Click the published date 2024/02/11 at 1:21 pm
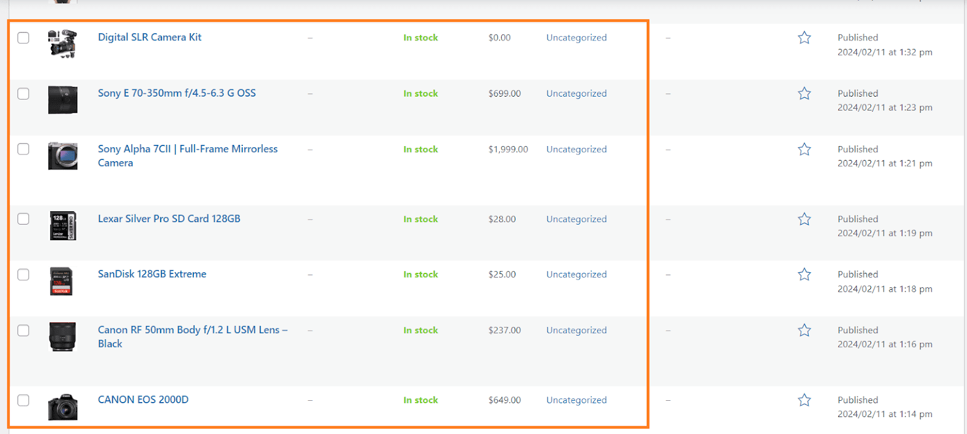The image size is (967, 434). point(885,163)
